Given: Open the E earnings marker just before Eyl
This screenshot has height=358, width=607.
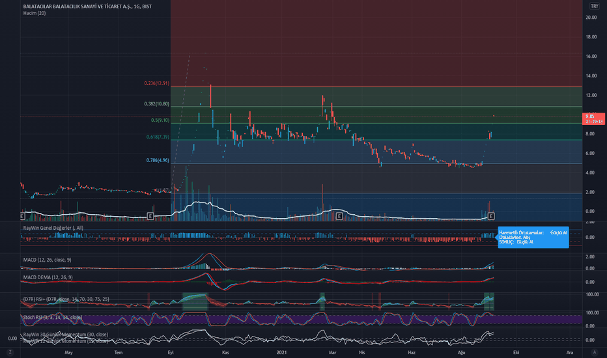Looking at the screenshot, I should 150,216.
